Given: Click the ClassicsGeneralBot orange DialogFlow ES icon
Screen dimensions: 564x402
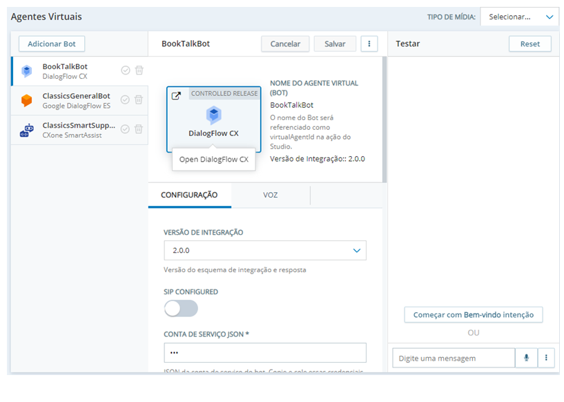Looking at the screenshot, I should [27, 100].
